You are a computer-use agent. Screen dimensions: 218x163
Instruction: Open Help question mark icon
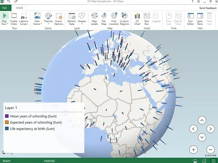192,2
